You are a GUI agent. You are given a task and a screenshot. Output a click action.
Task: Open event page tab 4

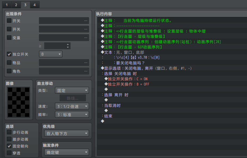tap(35, 5)
